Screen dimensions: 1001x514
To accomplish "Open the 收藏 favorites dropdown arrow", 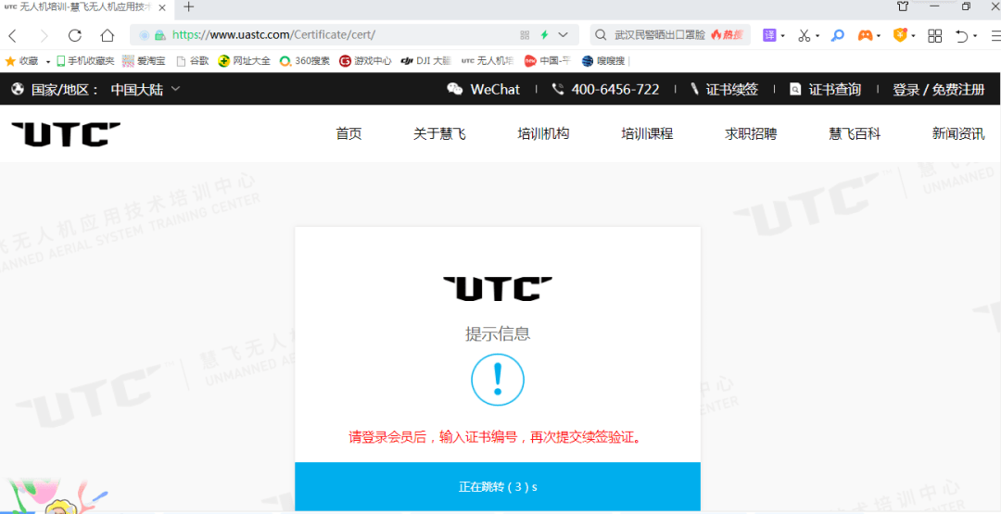I will coord(48,61).
